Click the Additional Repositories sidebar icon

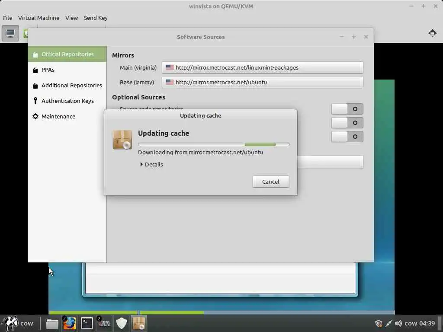click(35, 86)
